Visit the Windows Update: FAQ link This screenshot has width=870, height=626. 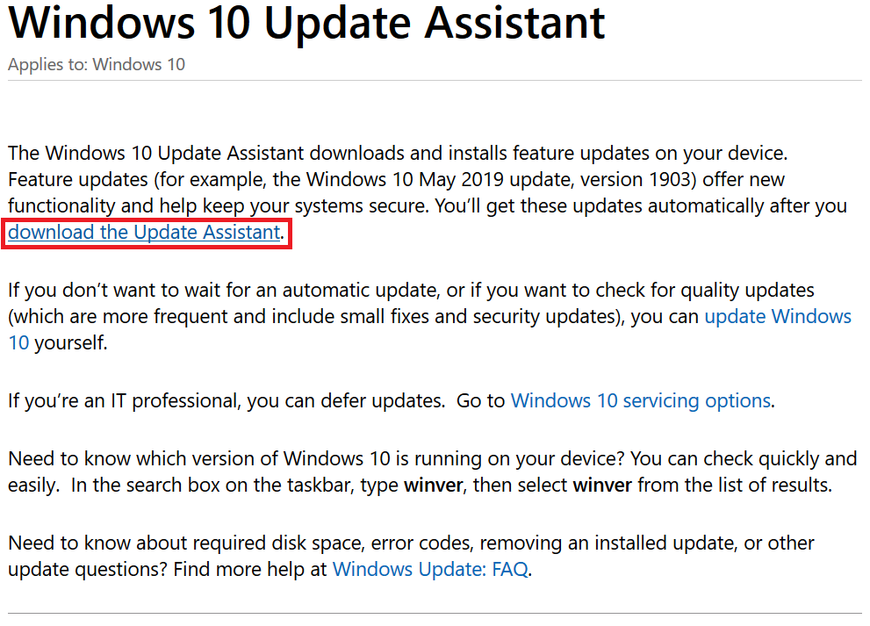[x=430, y=570]
